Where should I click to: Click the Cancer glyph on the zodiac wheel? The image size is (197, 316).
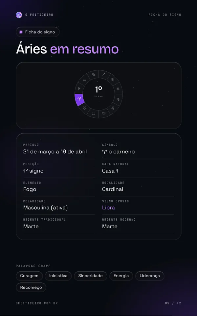(104, 113)
